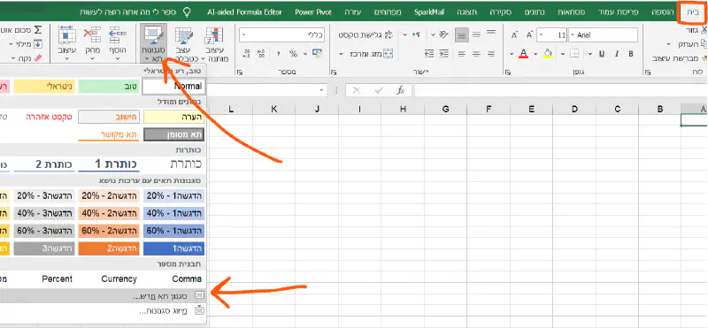Click the Insert Function fx icon
708x328 pixels.
(401, 90)
